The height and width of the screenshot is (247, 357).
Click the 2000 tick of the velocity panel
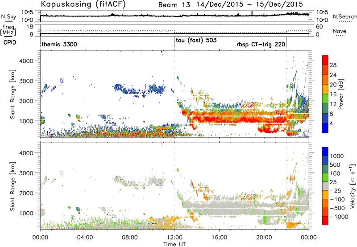26,193
